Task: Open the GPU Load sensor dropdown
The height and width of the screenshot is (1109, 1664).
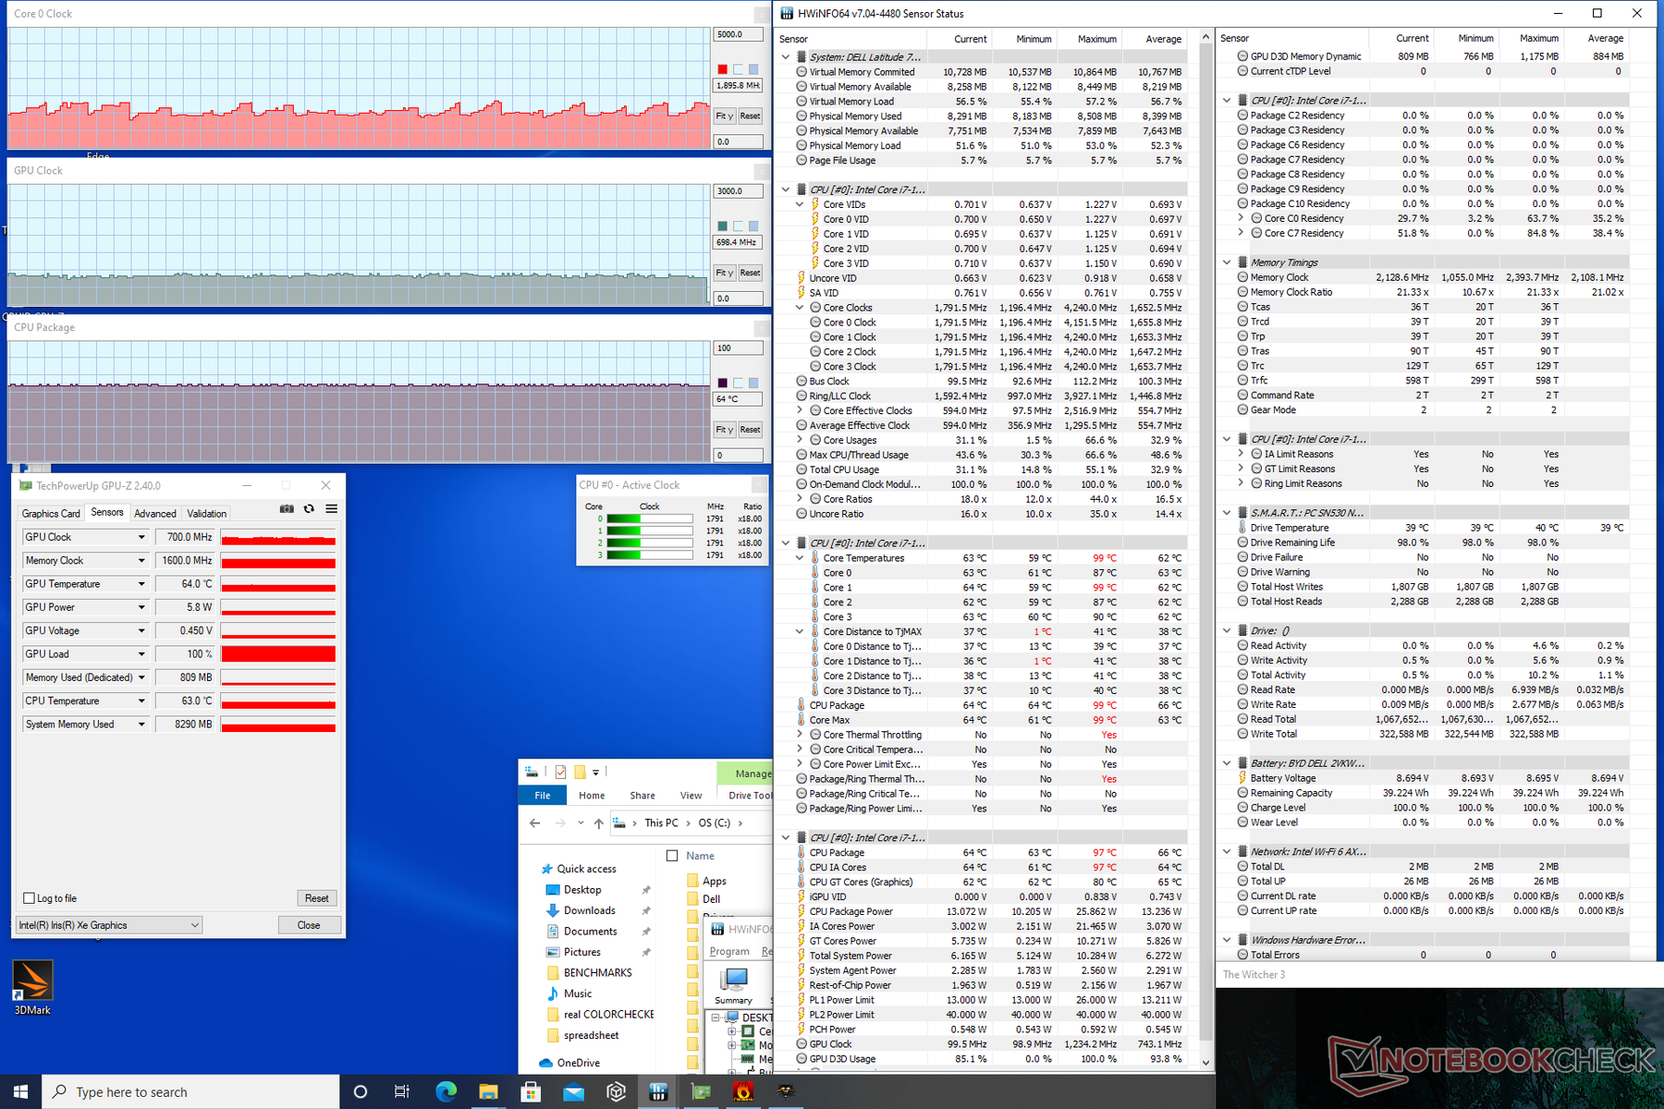Action: tap(141, 654)
